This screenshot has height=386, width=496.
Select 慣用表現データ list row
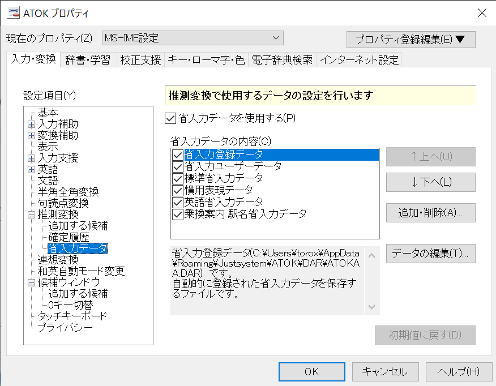(x=275, y=190)
